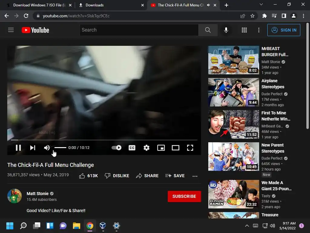This screenshot has width=310, height=233.
Task: Open the Giant 25-Pound Ramen thumbnail
Action: point(233,194)
